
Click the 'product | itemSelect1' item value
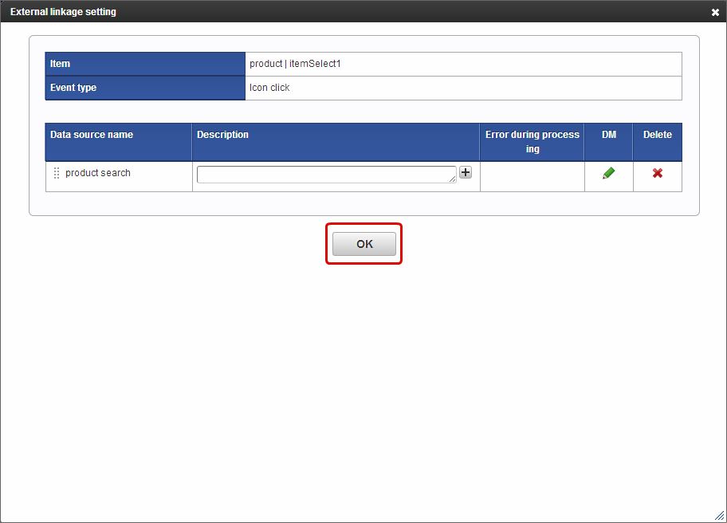[x=295, y=64]
